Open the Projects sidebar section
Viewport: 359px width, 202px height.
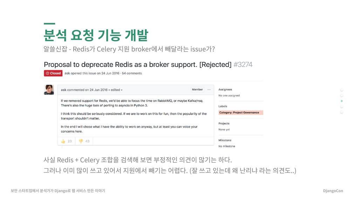coord(224,123)
